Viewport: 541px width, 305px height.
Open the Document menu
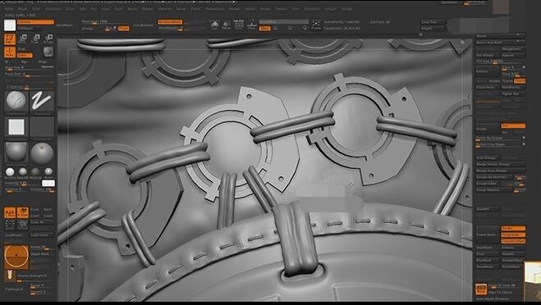coord(53,9)
